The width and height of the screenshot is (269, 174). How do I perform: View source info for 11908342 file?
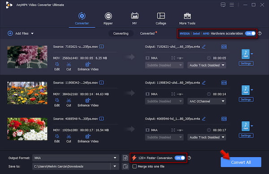(102, 83)
